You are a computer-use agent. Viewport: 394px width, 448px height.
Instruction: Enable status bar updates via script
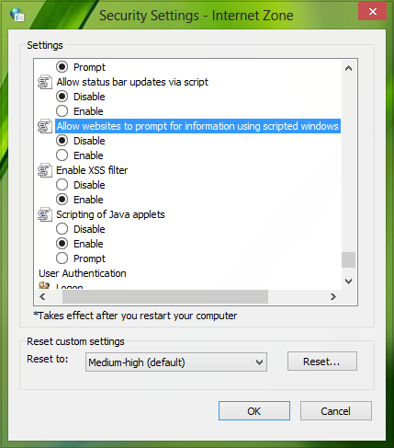62,111
